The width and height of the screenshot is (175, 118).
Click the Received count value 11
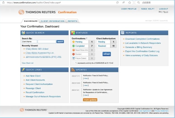point(113,46)
